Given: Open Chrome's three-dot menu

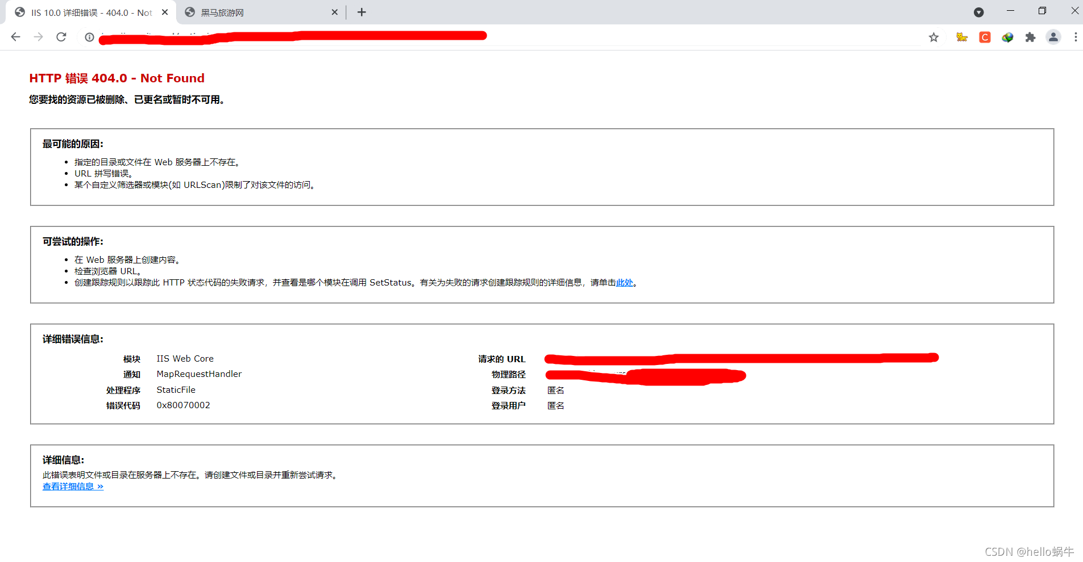Looking at the screenshot, I should (x=1075, y=37).
